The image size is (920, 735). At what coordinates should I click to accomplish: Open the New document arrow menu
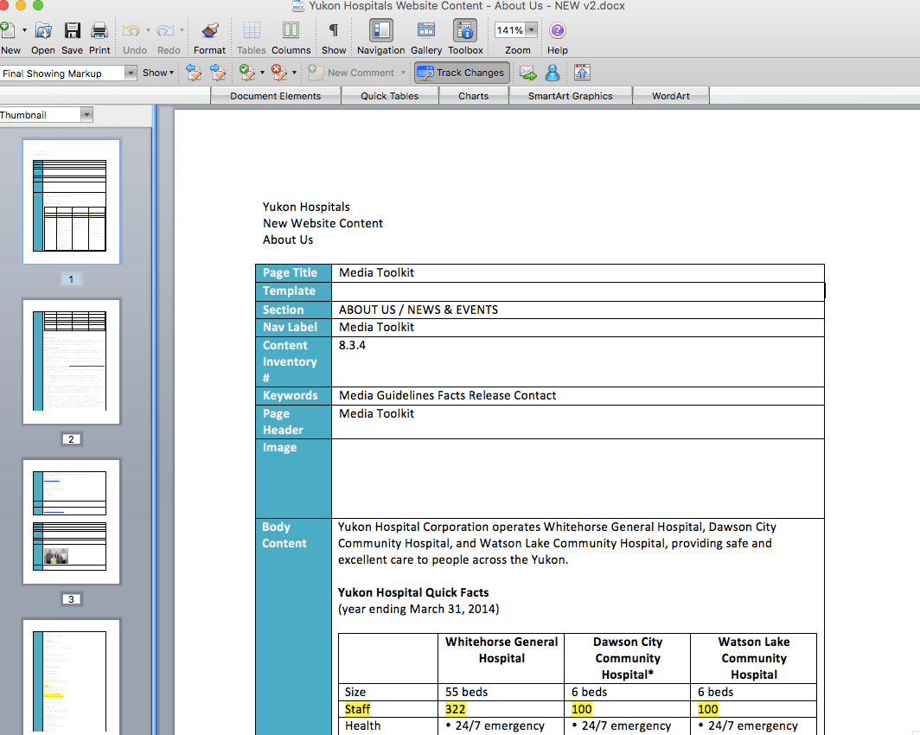[24, 30]
